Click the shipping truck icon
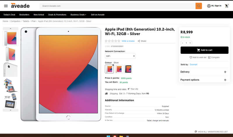 106,93
